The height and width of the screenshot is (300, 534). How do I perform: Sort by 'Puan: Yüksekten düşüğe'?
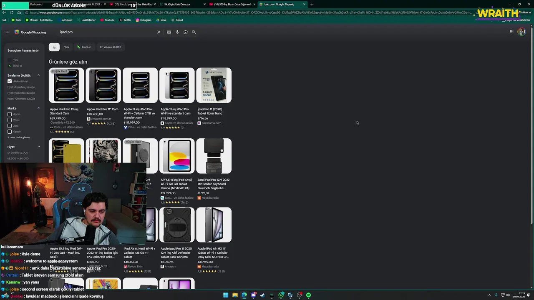pyautogui.click(x=21, y=99)
